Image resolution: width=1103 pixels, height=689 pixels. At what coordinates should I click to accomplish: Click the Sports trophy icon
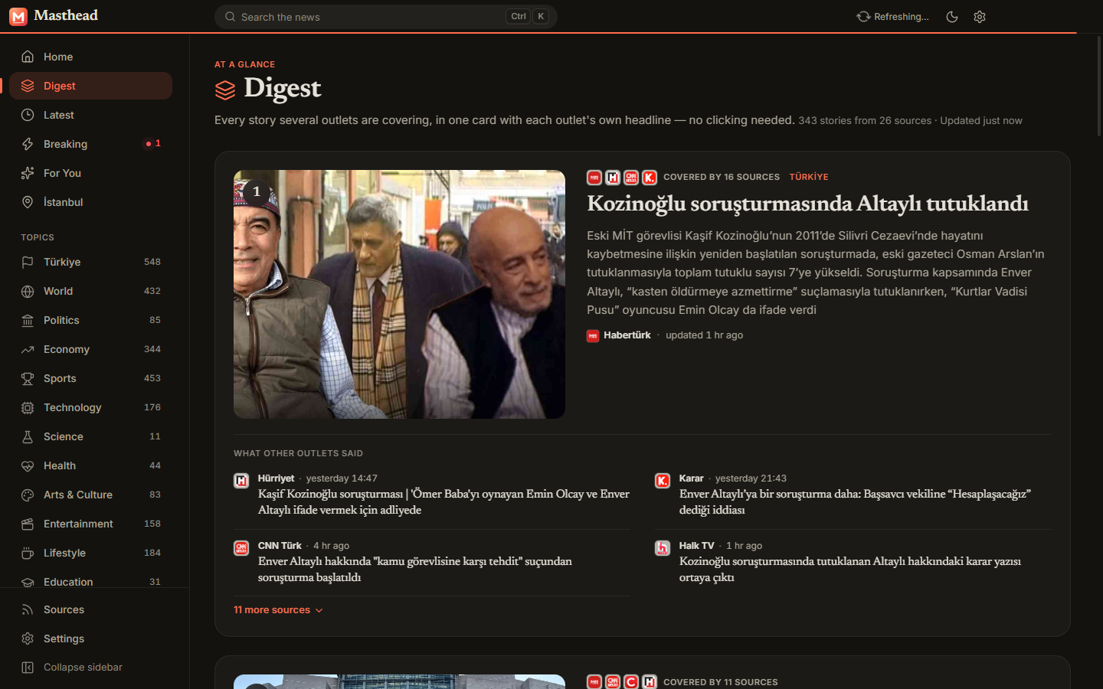point(28,378)
